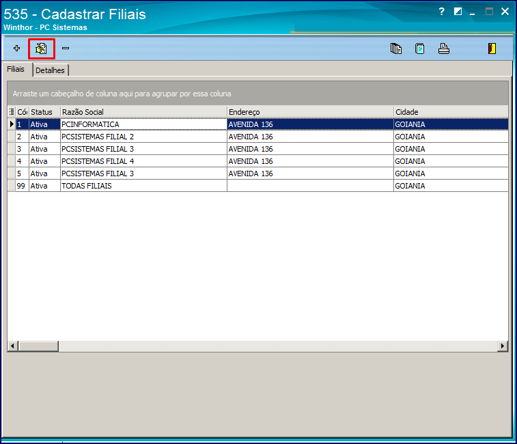
Task: Select the PCSISTEMAS FILIAL 4 row
Action: (x=258, y=161)
